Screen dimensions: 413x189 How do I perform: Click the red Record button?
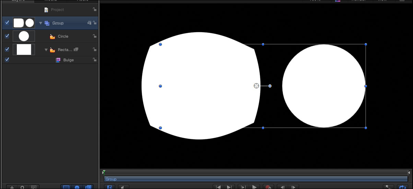(268, 187)
